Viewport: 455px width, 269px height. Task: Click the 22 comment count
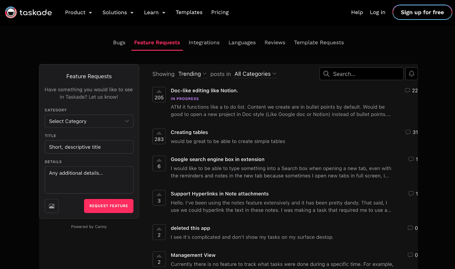415,91
